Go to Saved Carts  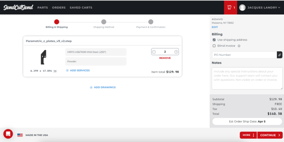tap(81, 8)
